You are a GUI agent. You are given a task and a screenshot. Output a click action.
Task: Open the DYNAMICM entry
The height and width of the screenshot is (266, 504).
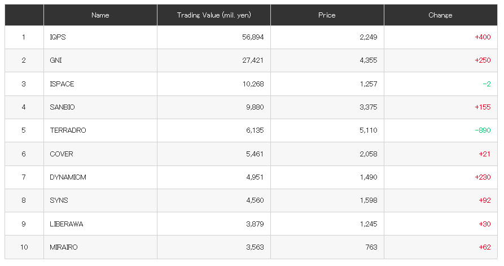[68, 177]
